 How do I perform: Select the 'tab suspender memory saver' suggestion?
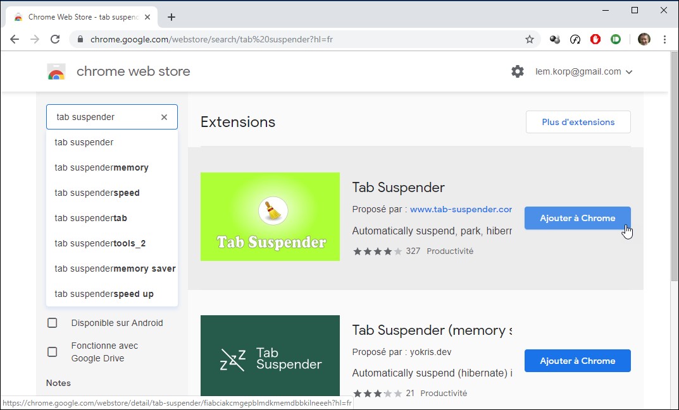(115, 268)
